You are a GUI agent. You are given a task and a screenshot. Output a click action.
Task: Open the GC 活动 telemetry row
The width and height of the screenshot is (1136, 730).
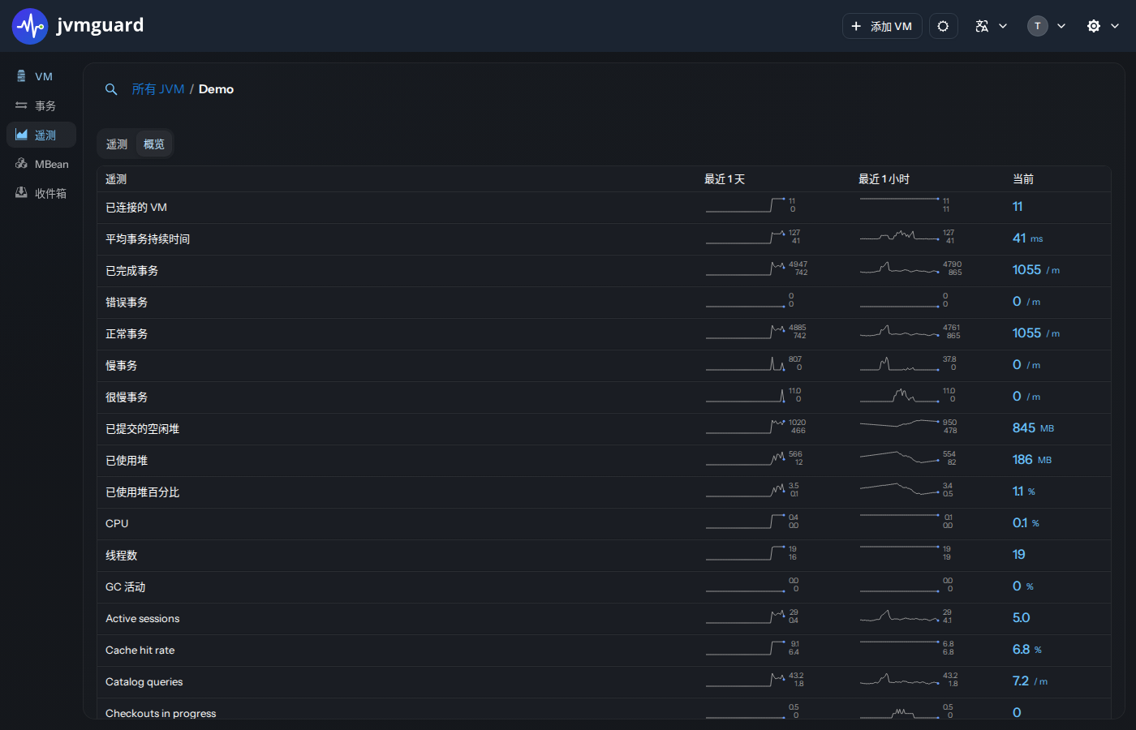(x=604, y=587)
